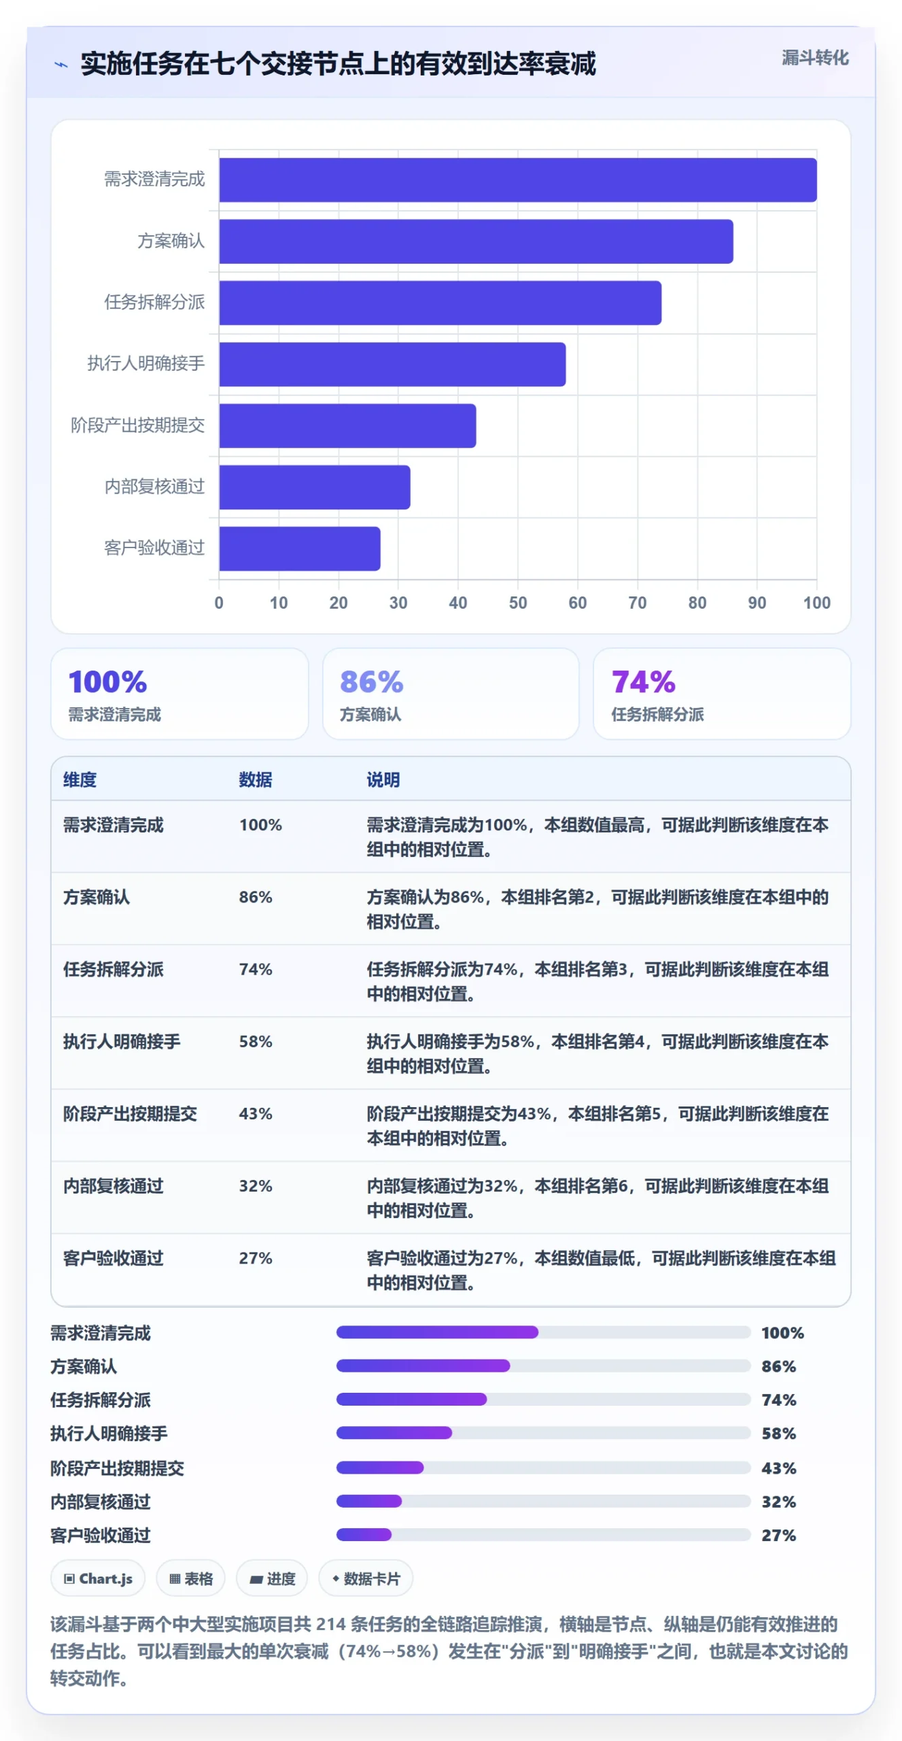The height and width of the screenshot is (1741, 902).
Task: Open the 74% 任务拆解分派 data card
Action: pyautogui.click(x=722, y=694)
